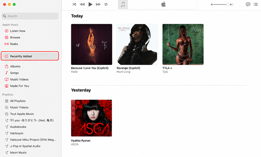Click the Hyakka Ryoran album title
261x157 pixels.
coord(81,141)
